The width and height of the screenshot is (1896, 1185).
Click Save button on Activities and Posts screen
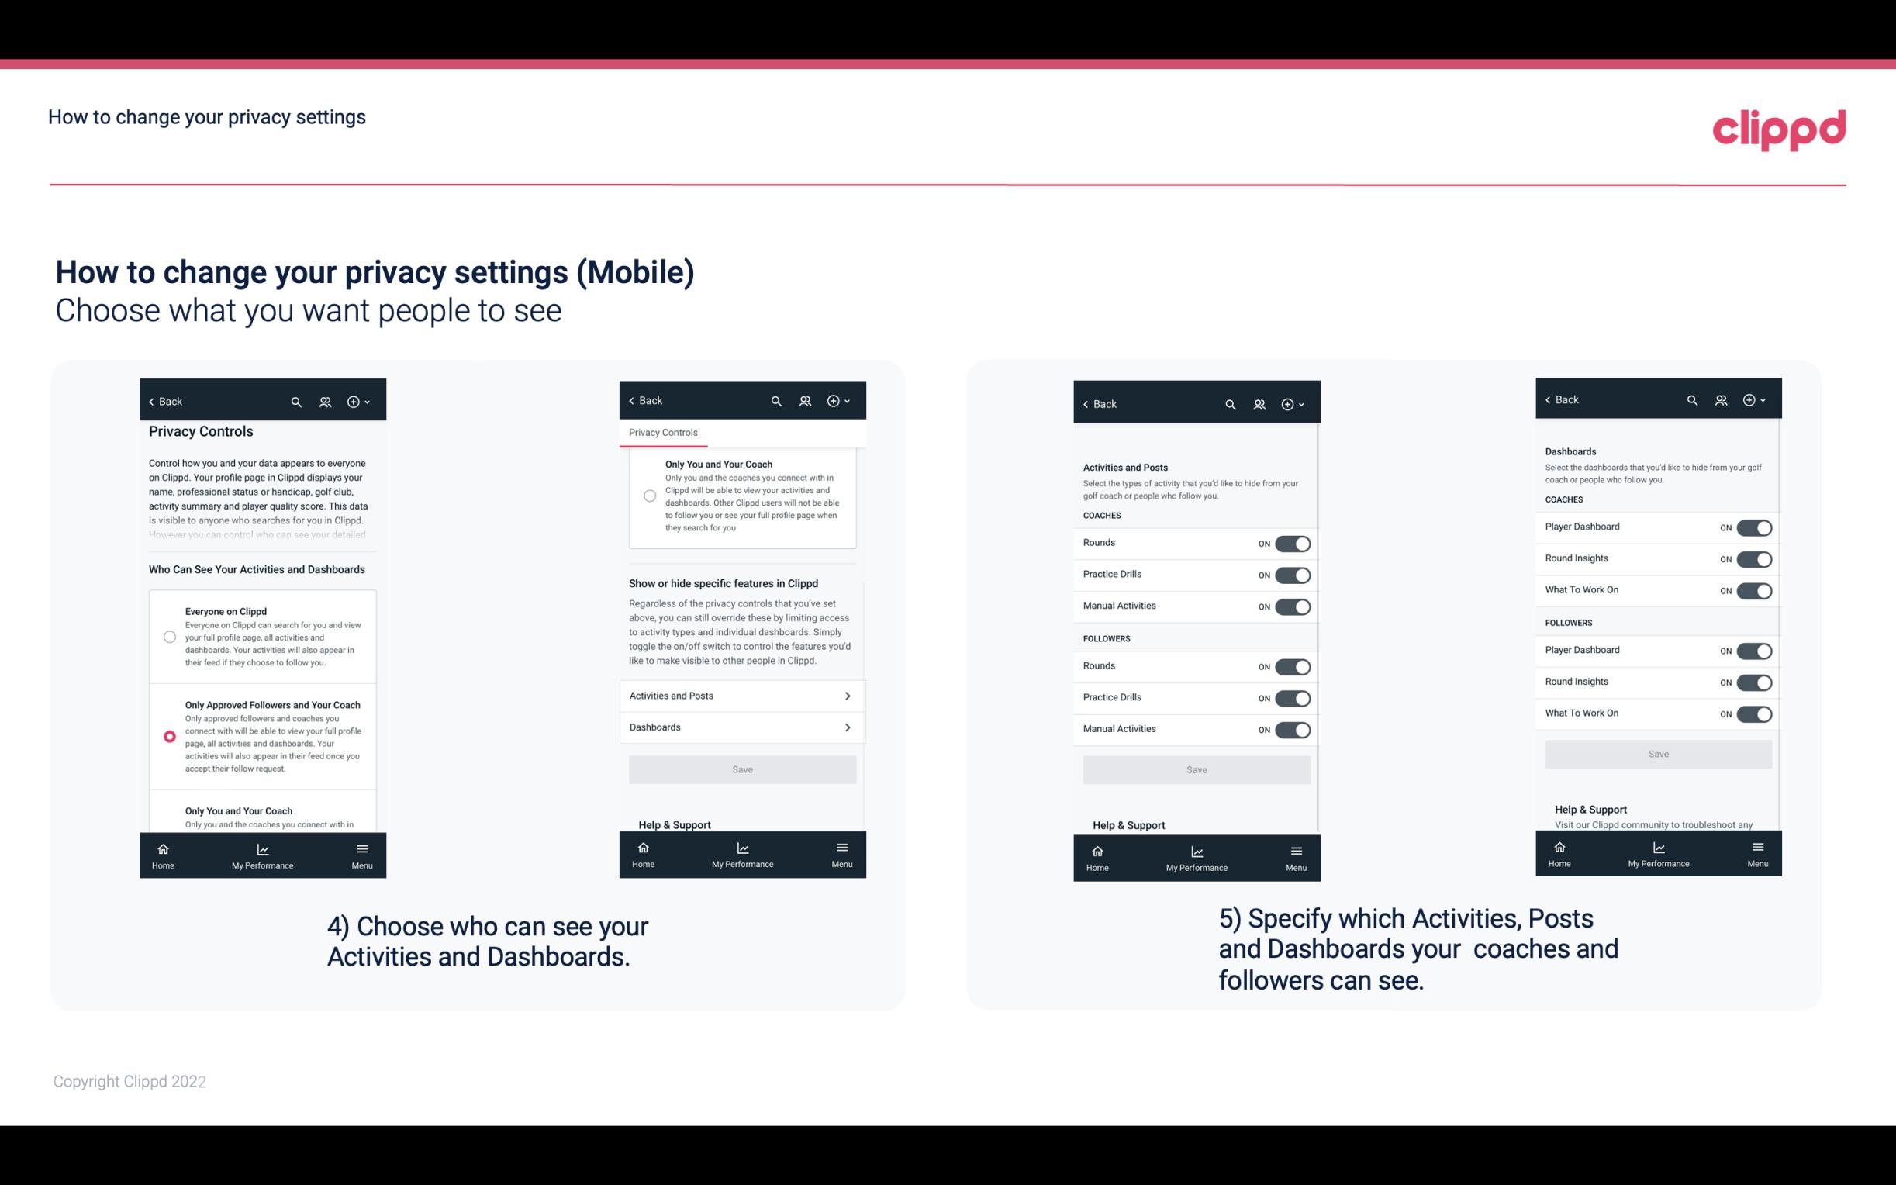coord(1196,769)
